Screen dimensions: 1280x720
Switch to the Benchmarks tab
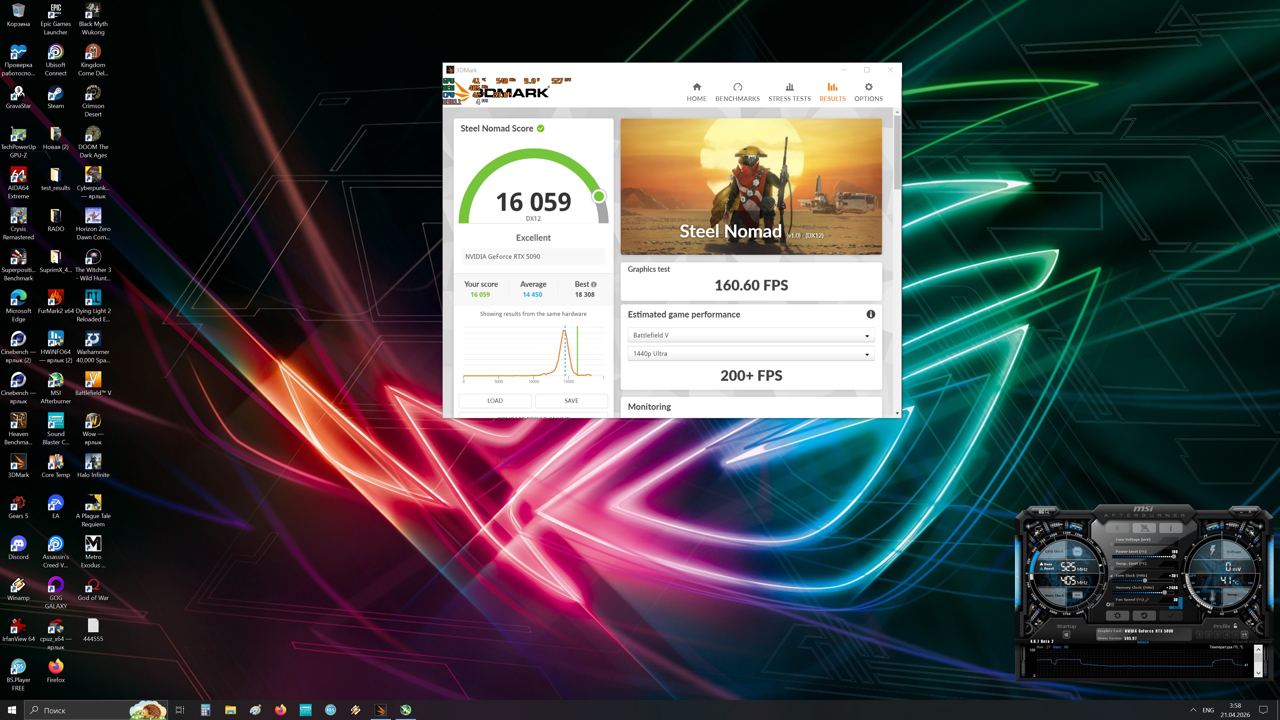coord(737,92)
